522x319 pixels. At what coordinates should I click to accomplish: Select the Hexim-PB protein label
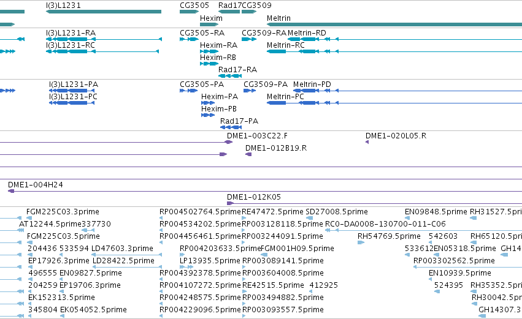point(219,109)
